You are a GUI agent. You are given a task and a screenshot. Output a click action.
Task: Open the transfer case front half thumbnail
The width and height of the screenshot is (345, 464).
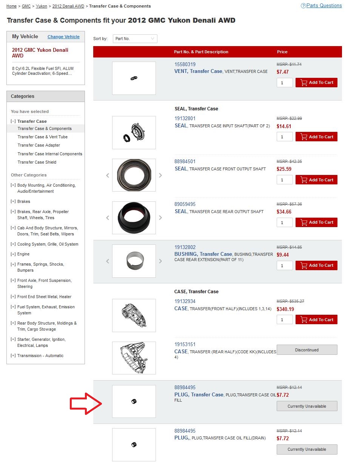[x=134, y=315]
